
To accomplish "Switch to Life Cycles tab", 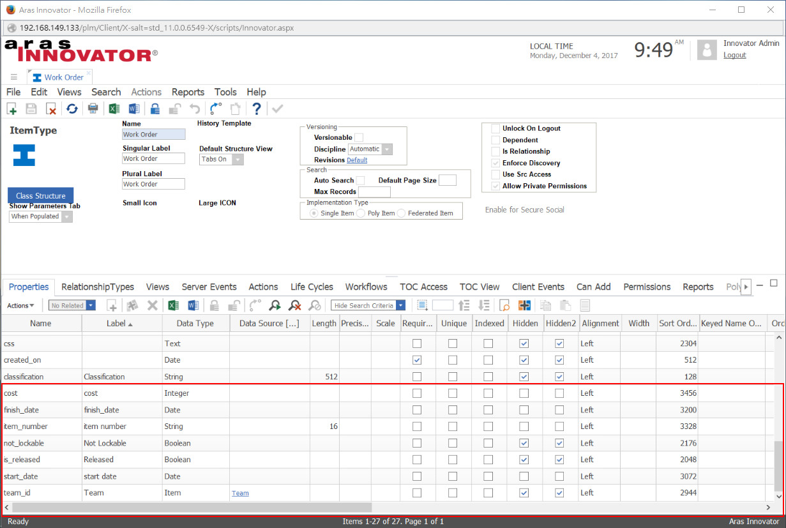I will [x=312, y=287].
